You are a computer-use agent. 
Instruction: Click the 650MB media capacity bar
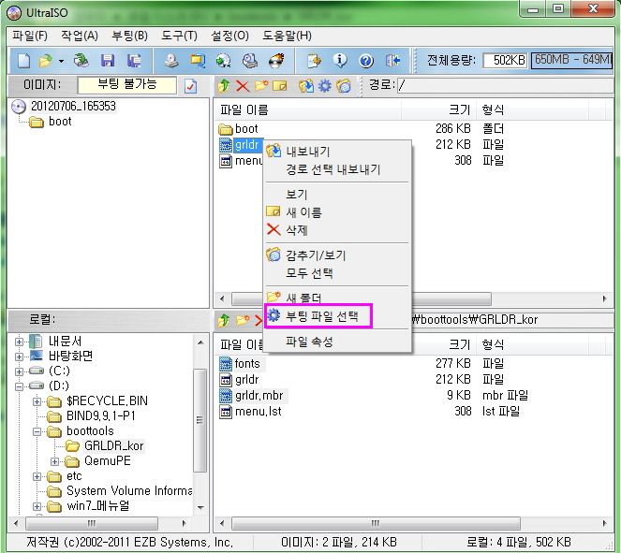[x=571, y=60]
